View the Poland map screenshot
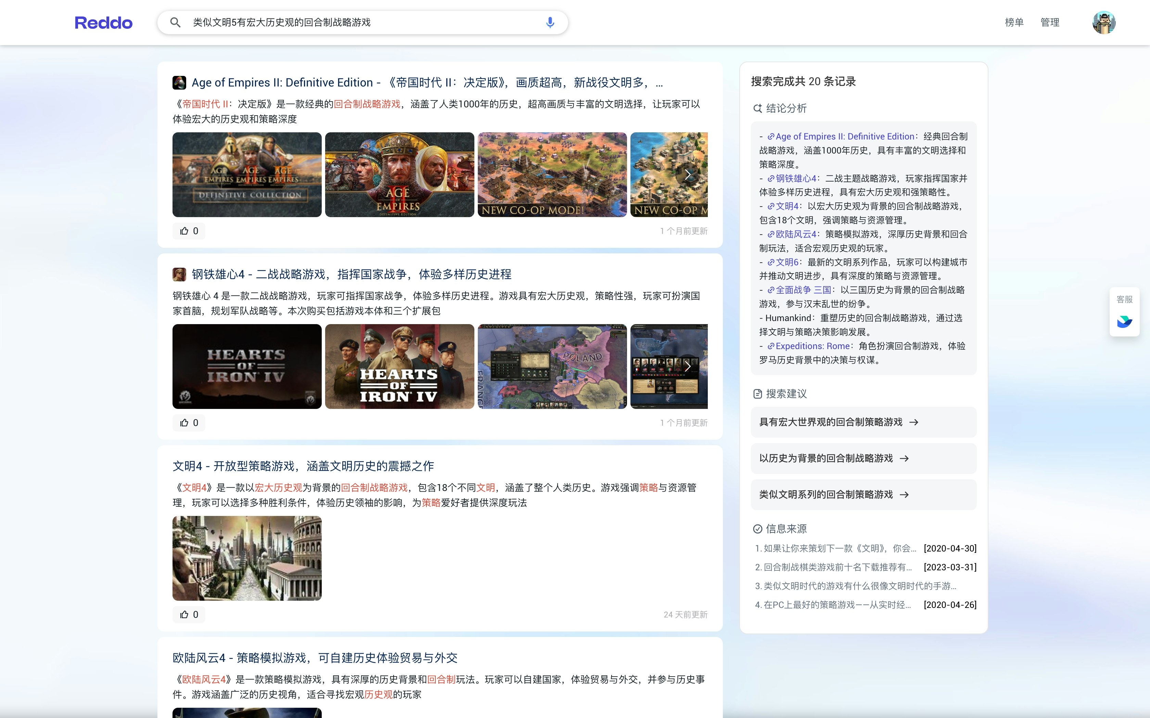 (x=552, y=367)
